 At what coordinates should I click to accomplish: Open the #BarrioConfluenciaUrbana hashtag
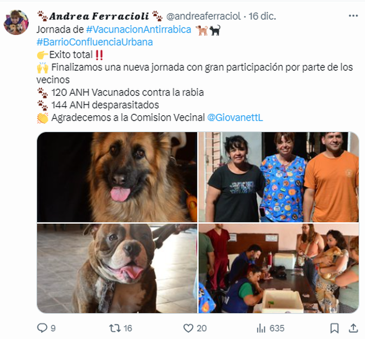(95, 42)
